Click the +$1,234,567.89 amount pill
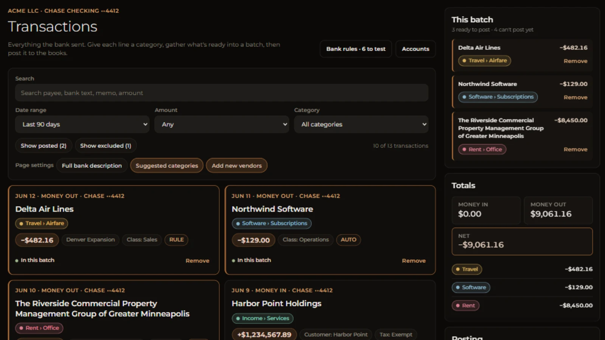The height and width of the screenshot is (340, 605). point(264,335)
